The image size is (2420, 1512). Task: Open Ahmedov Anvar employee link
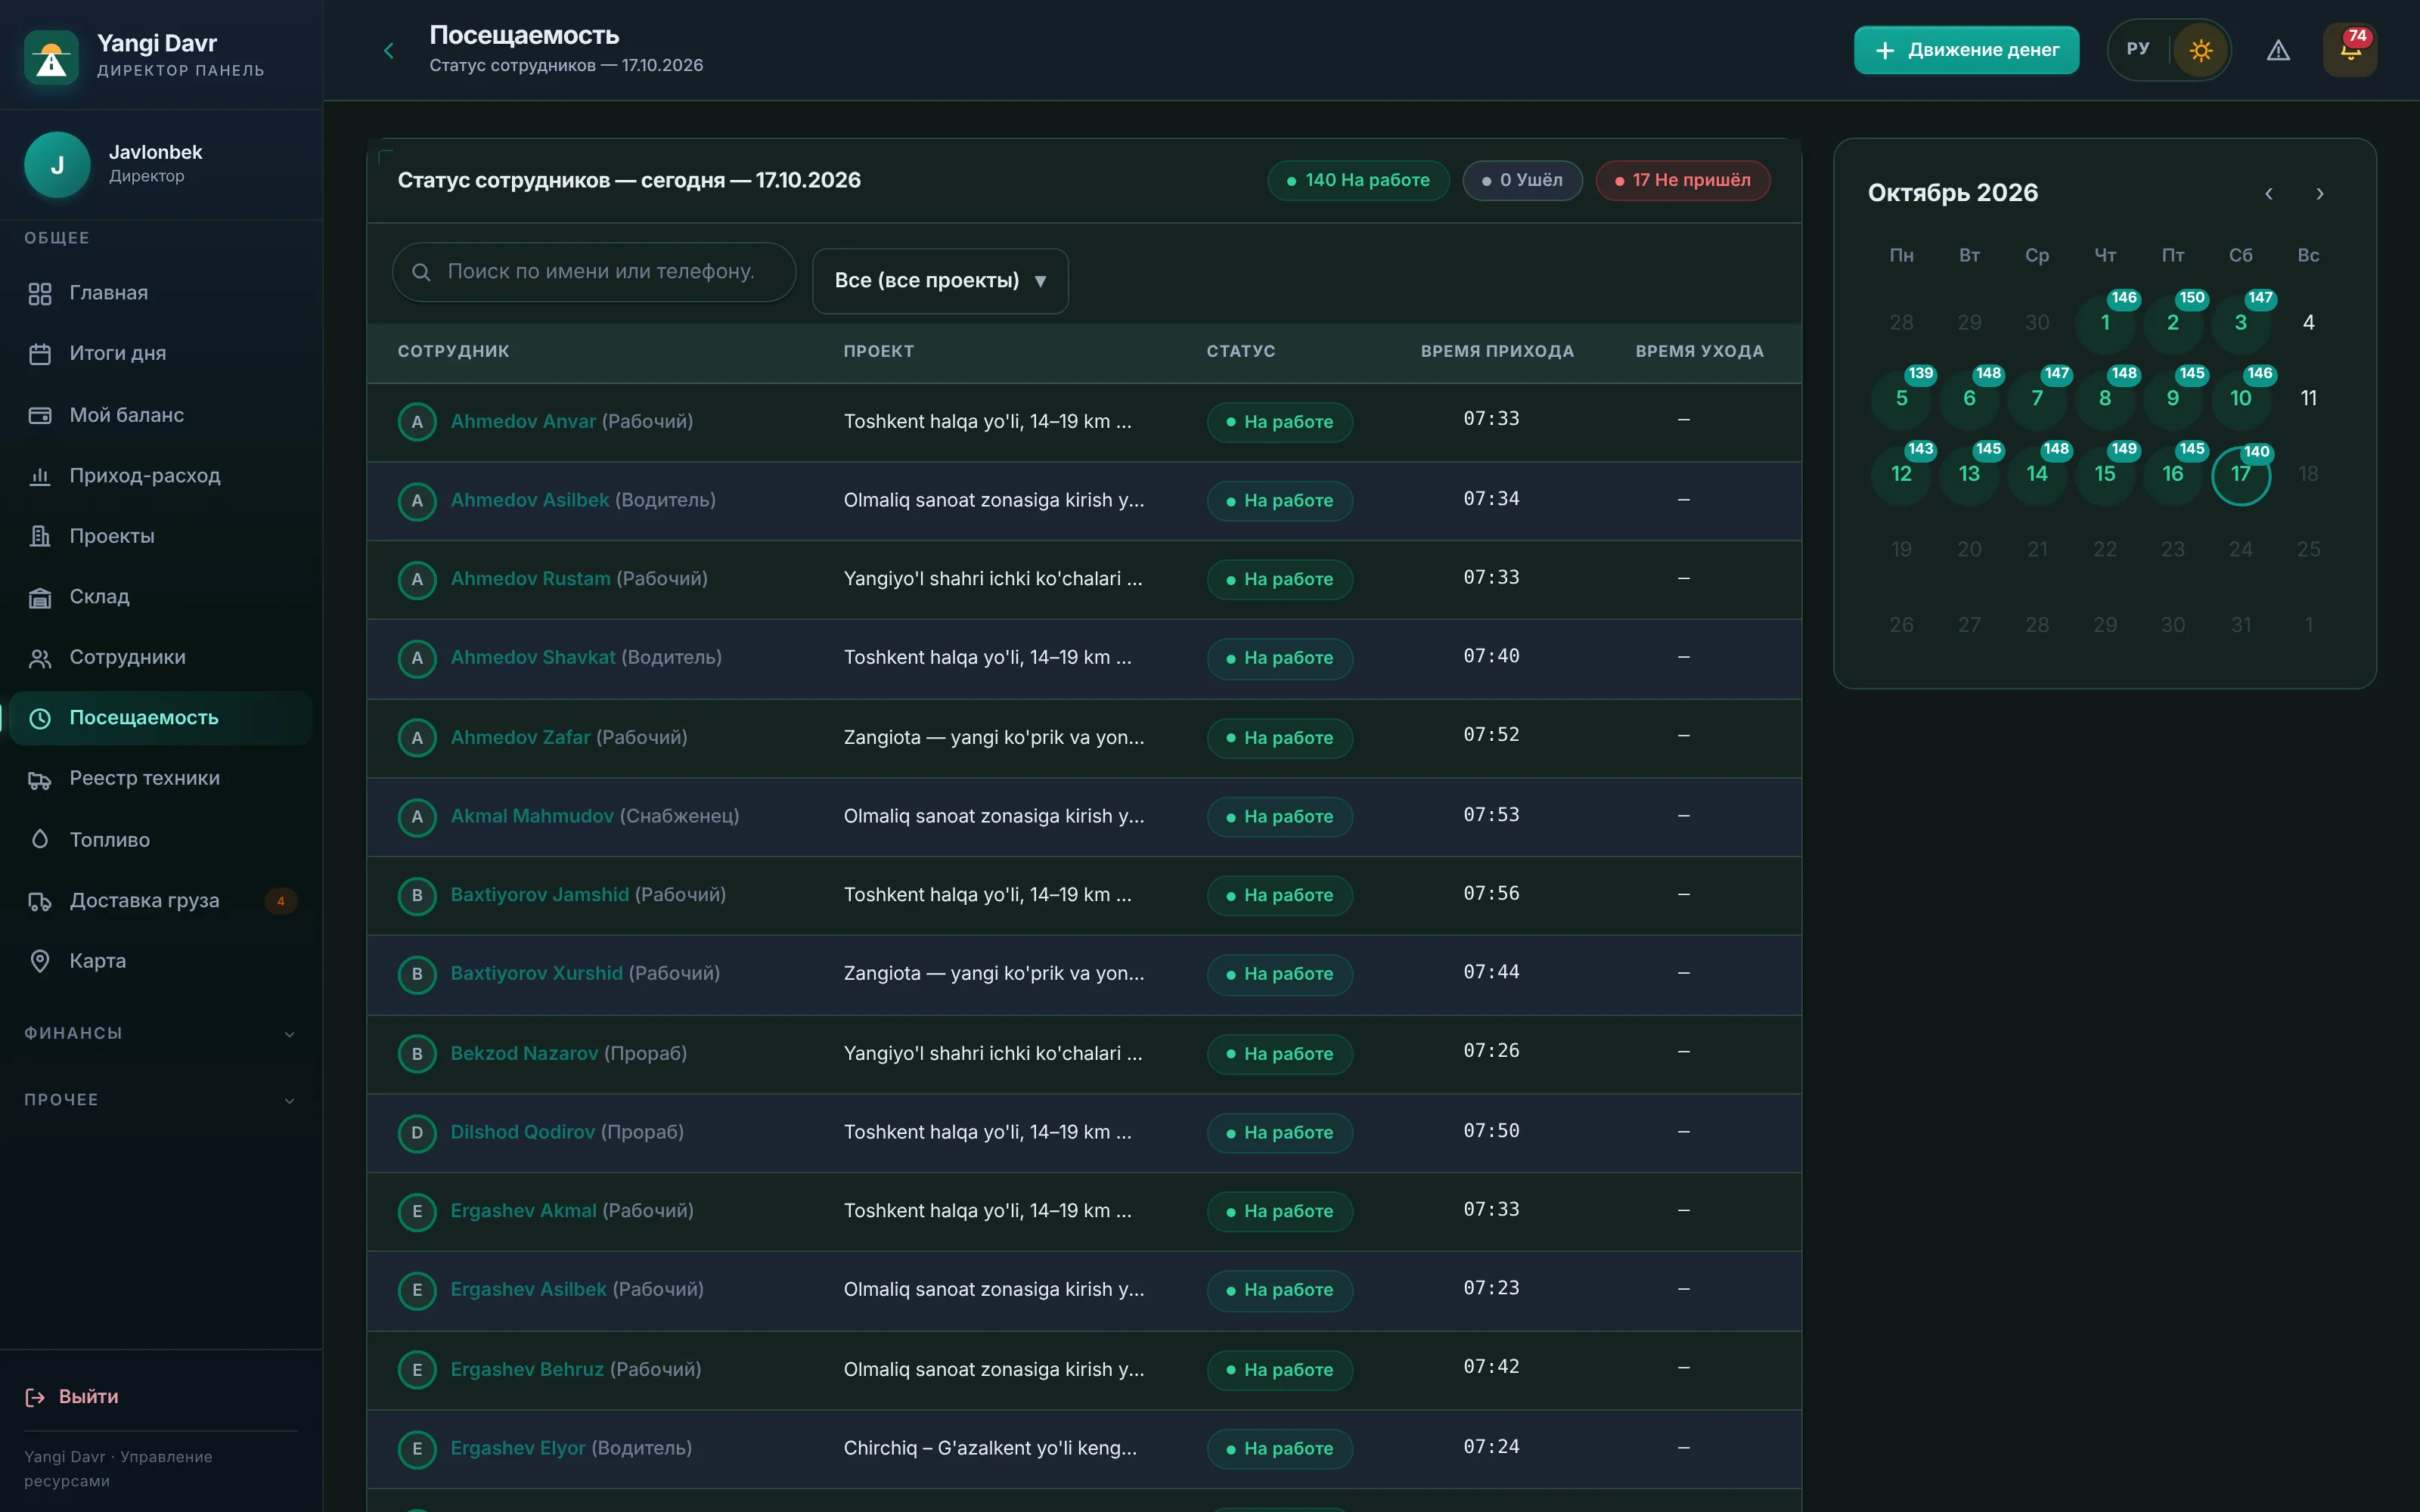523,421
